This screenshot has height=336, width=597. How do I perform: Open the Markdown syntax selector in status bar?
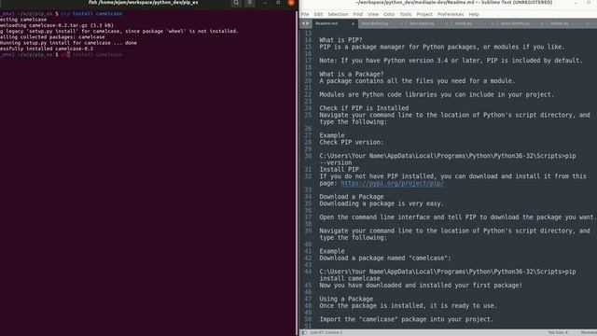click(x=589, y=332)
